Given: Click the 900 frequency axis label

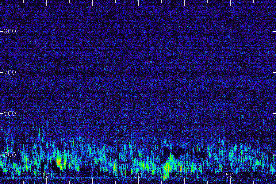Looking at the screenshot, I should (10, 31).
